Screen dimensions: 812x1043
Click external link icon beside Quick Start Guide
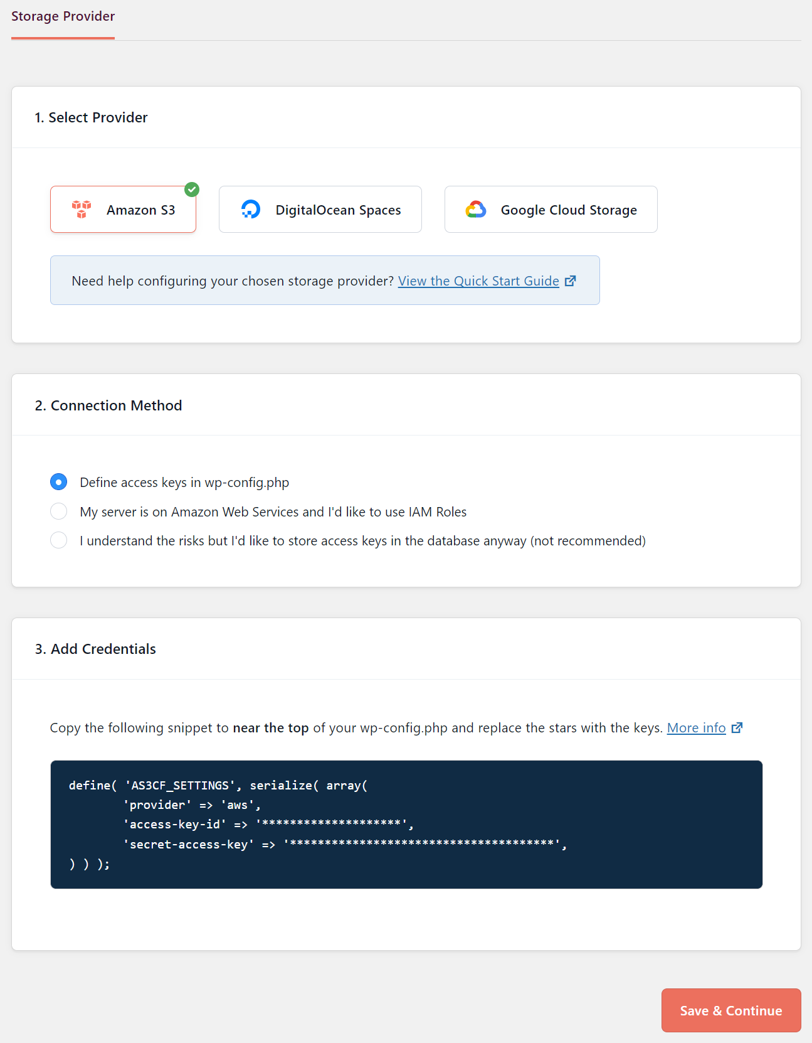[x=571, y=281]
